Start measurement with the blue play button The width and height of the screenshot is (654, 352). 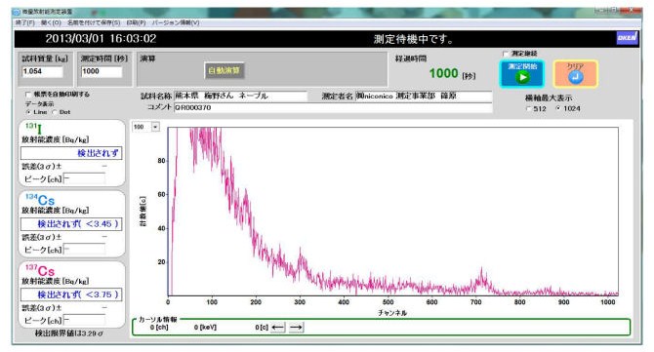coord(522,73)
